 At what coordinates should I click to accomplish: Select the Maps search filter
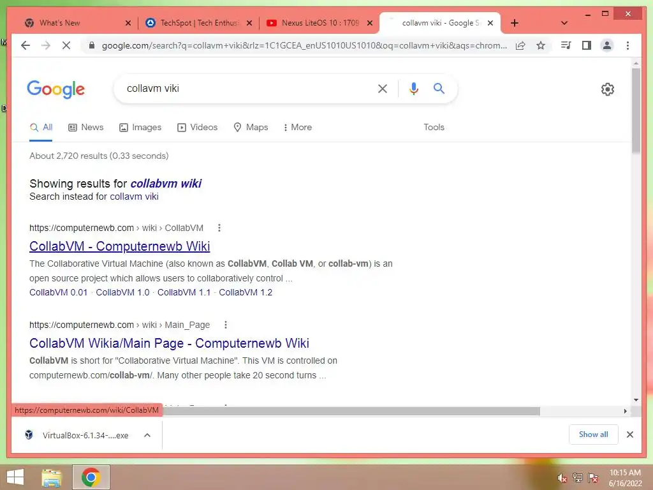(251, 127)
